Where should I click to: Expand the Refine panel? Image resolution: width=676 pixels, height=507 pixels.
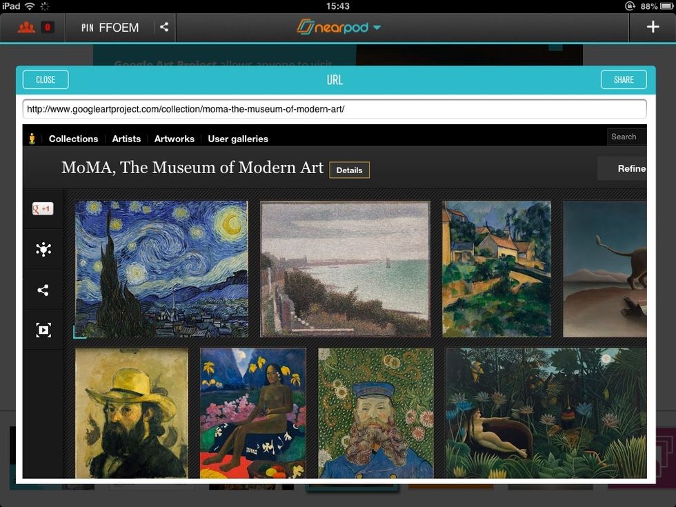[622, 168]
